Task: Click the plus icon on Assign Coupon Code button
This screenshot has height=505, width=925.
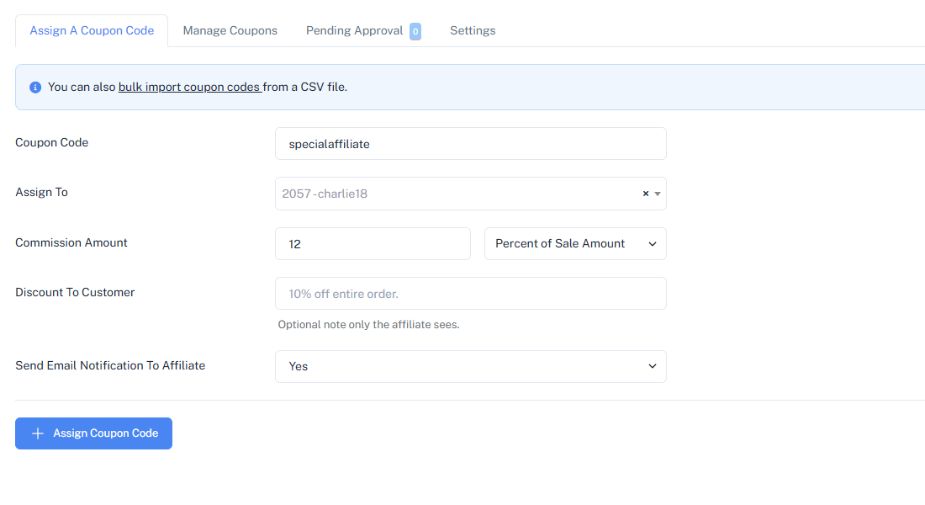Action: [37, 433]
